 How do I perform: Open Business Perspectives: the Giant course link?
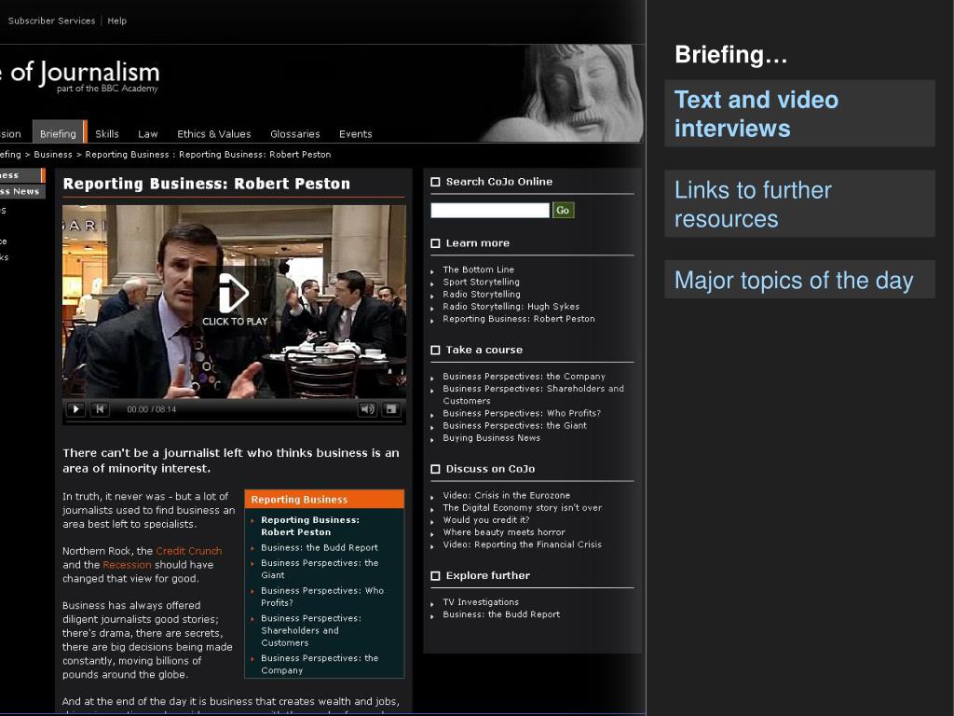coord(514,425)
